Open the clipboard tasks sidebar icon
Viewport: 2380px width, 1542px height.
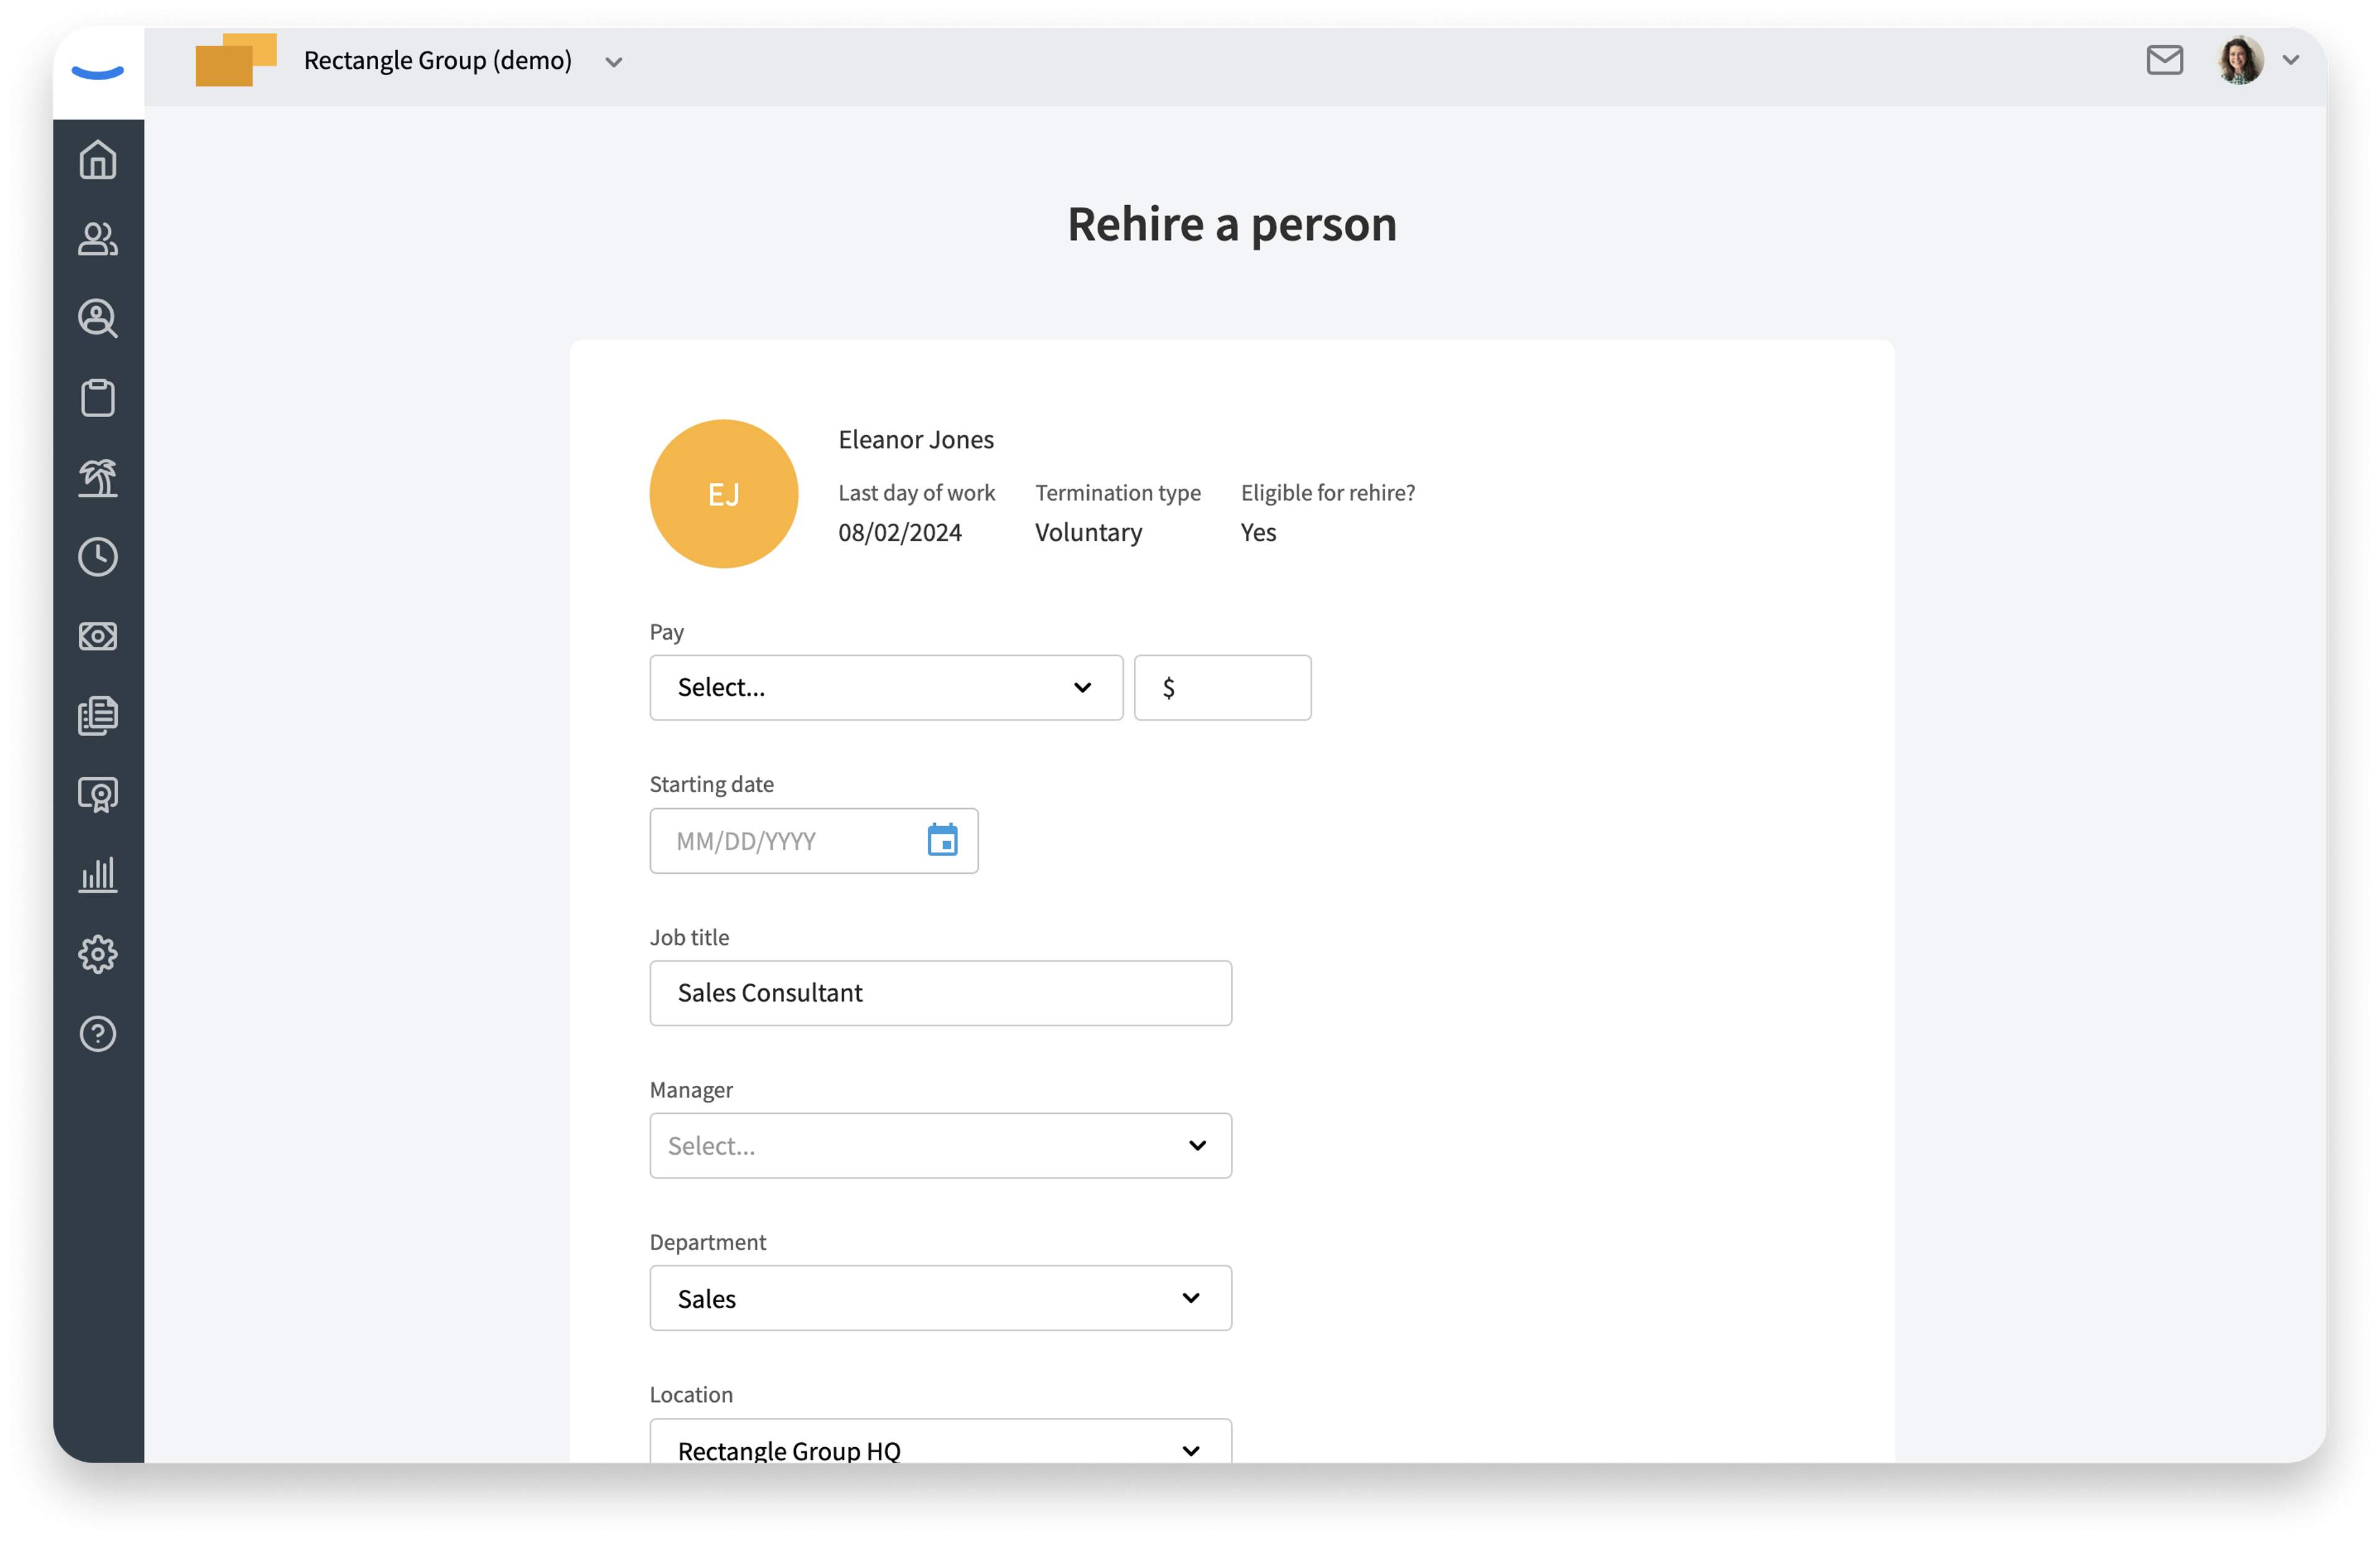pos(98,397)
